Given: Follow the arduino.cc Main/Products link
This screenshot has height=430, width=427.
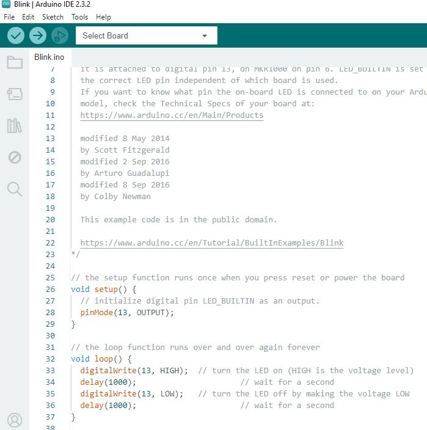Looking at the screenshot, I should click(172, 115).
